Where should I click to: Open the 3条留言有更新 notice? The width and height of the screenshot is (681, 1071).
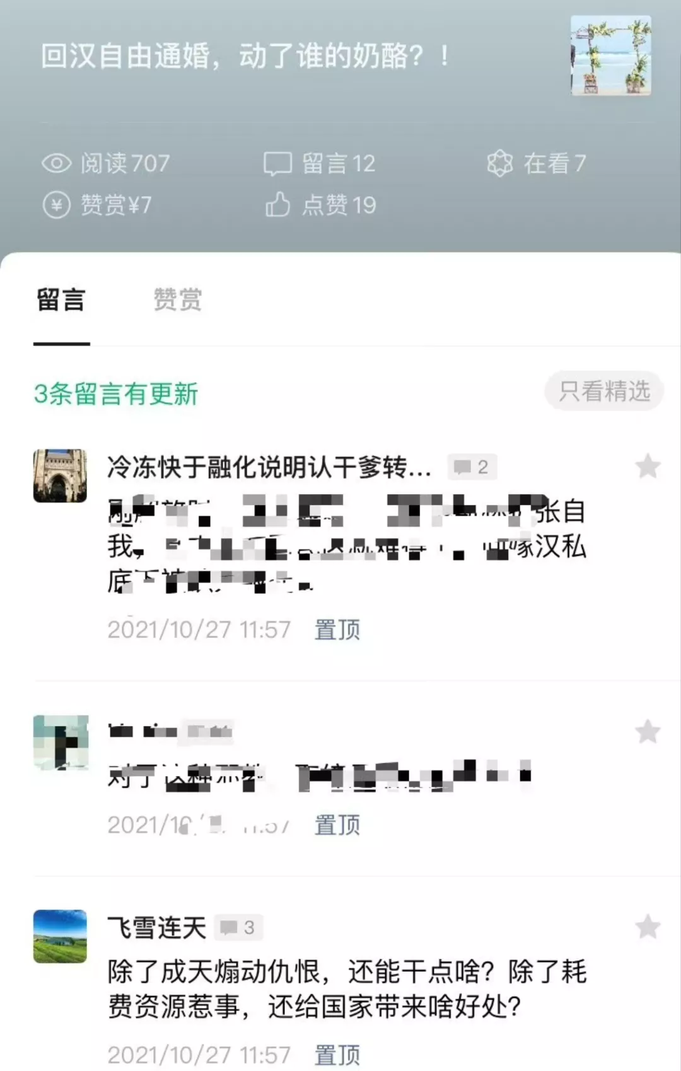click(x=116, y=394)
